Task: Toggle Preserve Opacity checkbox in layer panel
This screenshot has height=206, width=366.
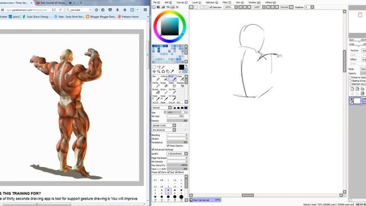Action: point(350,77)
